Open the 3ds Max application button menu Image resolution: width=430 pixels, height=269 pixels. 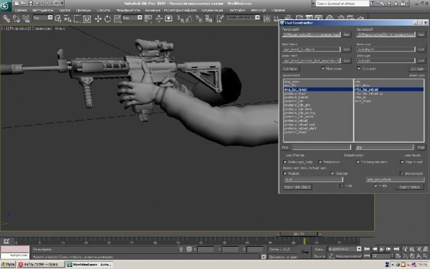tap(5, 6)
